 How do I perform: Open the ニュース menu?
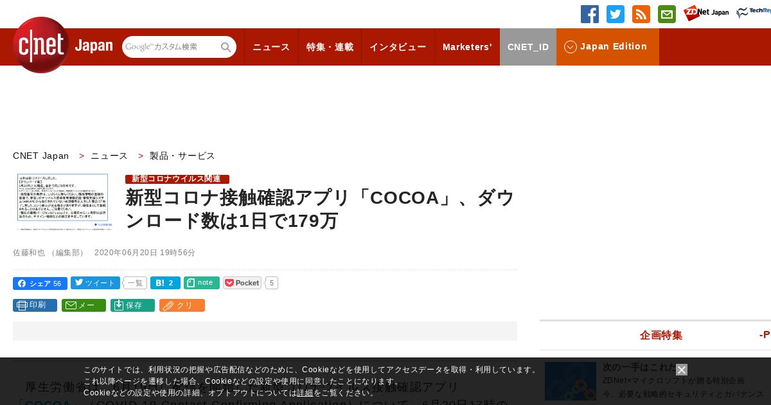coord(271,47)
